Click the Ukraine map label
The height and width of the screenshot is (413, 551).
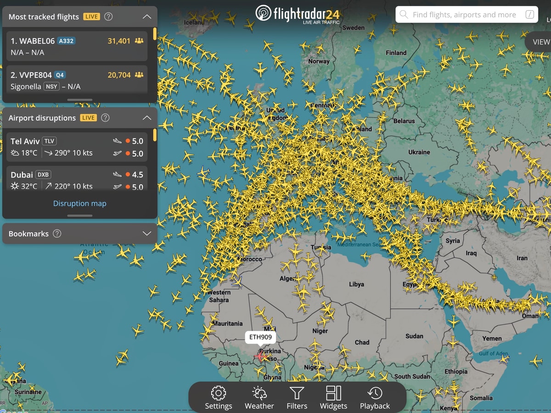coord(419,152)
